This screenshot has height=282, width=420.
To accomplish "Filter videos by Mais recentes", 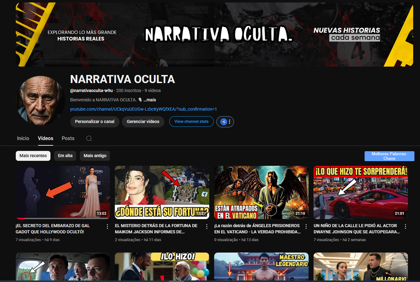I will [33, 156].
